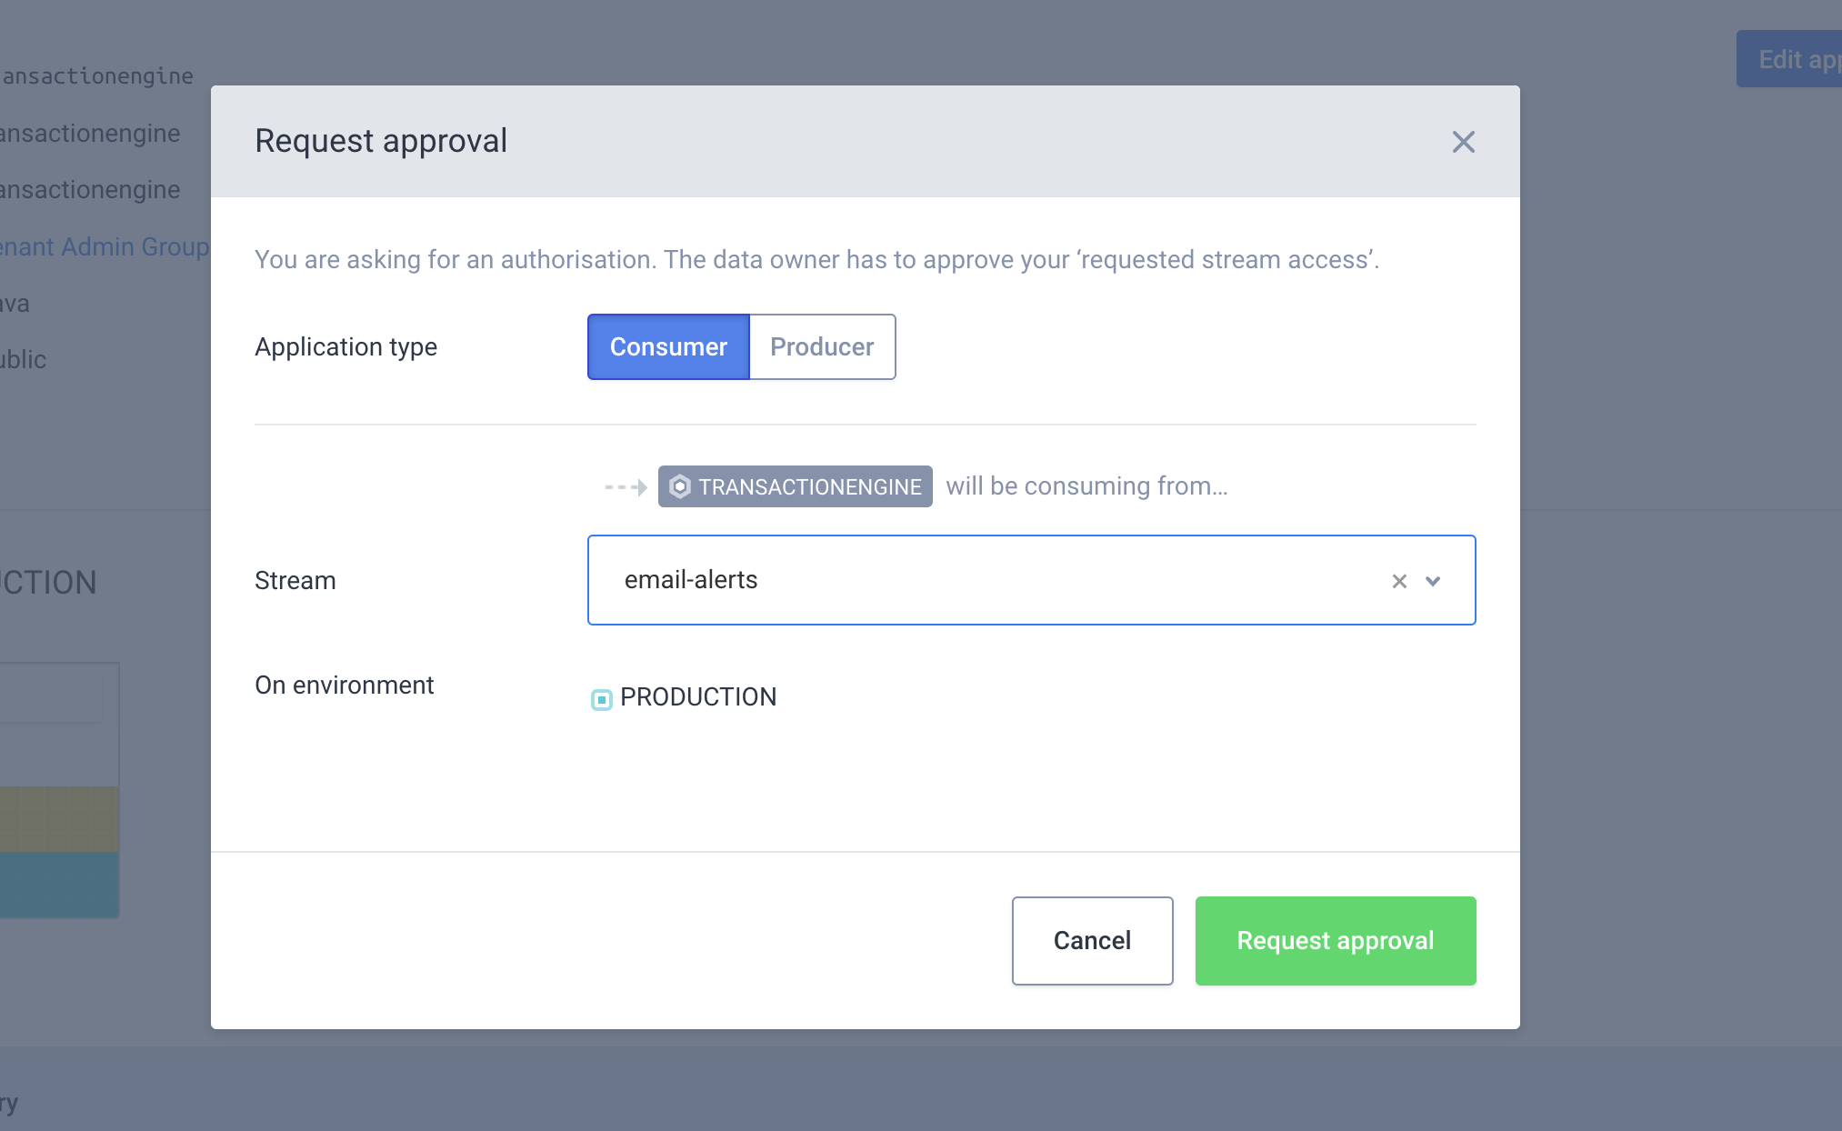The width and height of the screenshot is (1842, 1131).
Task: Select Consumer application type
Action: pyautogui.click(x=668, y=346)
